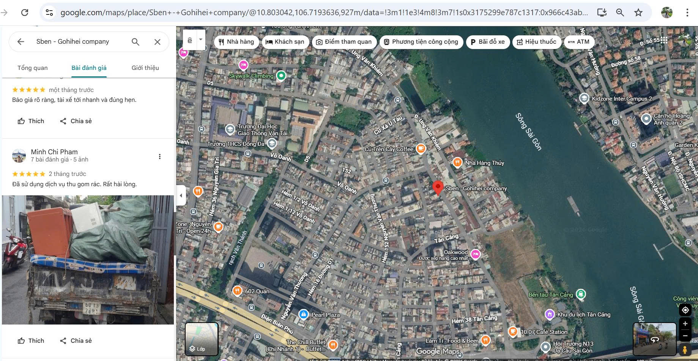
Task: Open the Pegman Street View control
Action: click(x=685, y=350)
